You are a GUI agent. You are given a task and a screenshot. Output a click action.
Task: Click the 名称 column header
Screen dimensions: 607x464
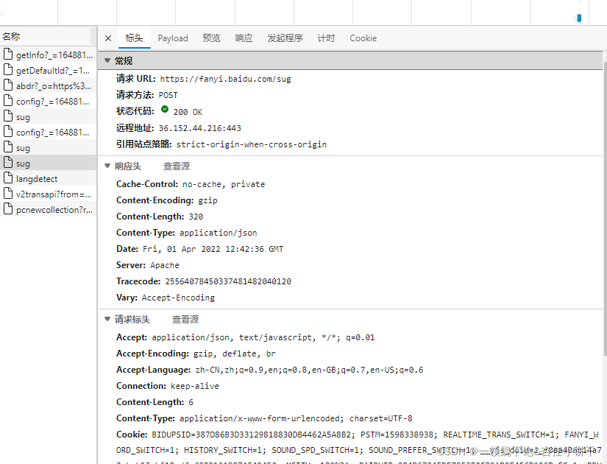point(46,36)
